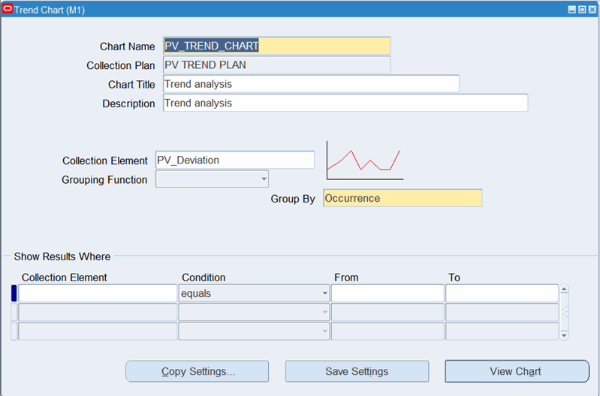This screenshot has width=600, height=396.
Task: Click the Chart Title field
Action: pos(311,84)
